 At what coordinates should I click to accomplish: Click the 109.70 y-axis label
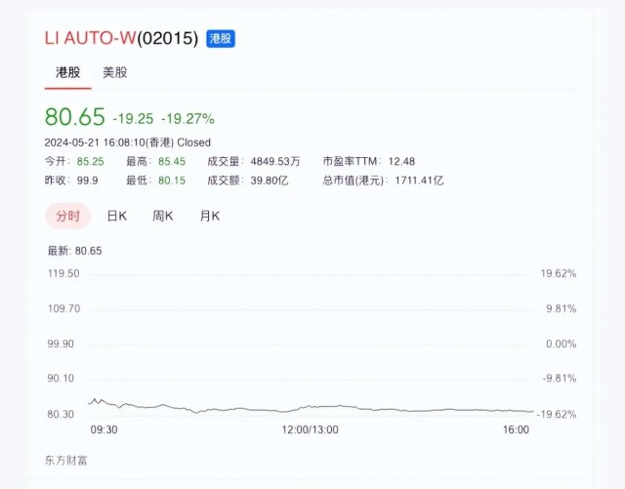coord(63,308)
